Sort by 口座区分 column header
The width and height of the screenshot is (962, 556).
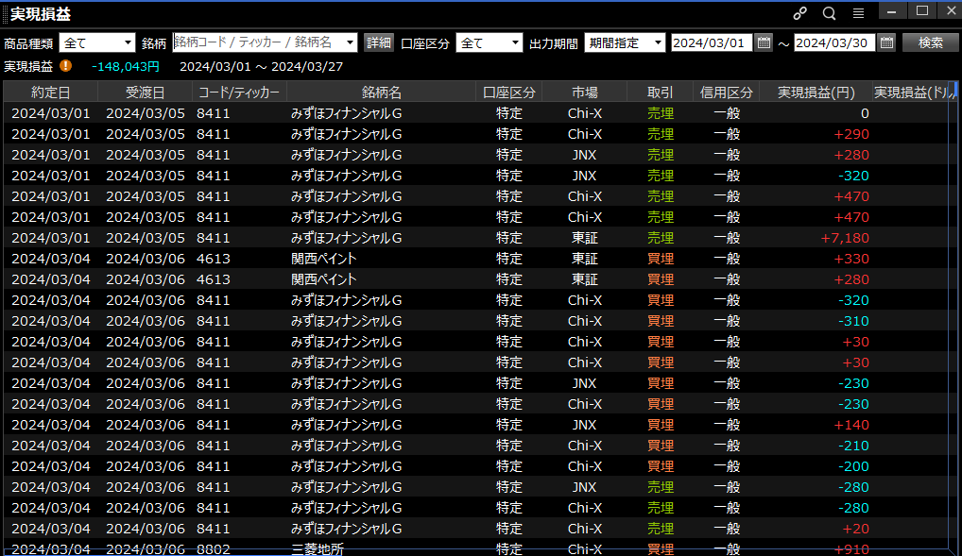coord(509,92)
